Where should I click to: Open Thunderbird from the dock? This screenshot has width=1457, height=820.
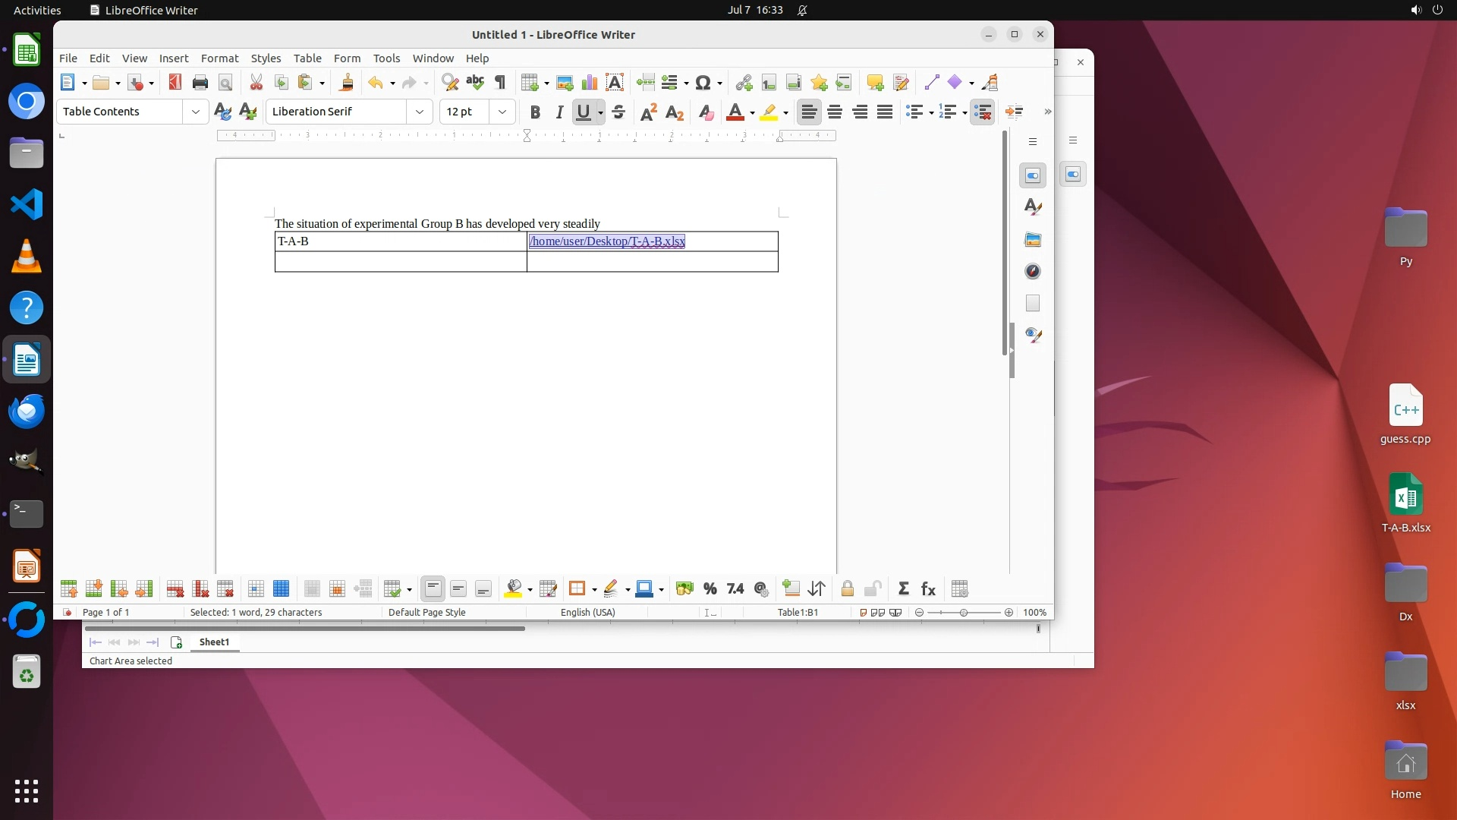27,411
